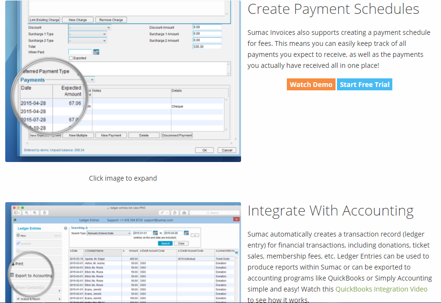
Task: Click the start date field 2015-01-01
Action: (142, 233)
